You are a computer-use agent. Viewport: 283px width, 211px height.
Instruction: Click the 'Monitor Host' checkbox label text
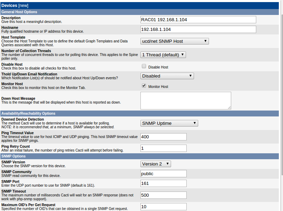[x=158, y=87]
